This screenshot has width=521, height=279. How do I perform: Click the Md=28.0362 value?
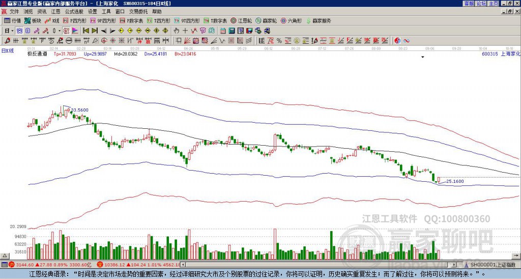tap(126, 53)
